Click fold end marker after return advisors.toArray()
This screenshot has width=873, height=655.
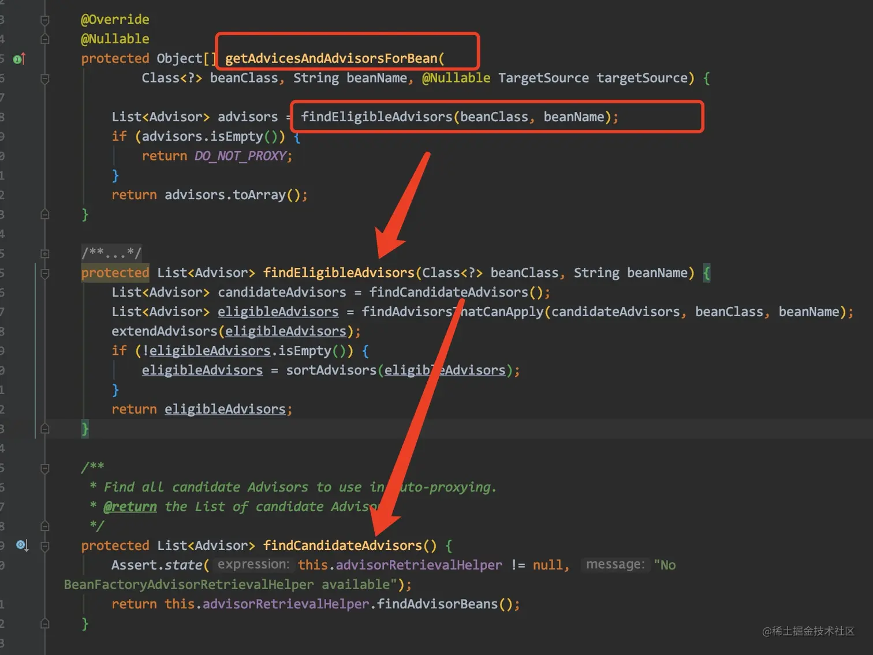tap(44, 215)
